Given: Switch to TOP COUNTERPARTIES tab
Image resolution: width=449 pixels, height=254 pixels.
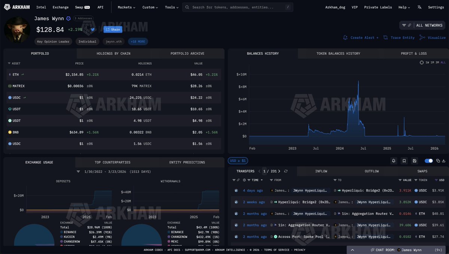Looking at the screenshot, I should 112,162.
